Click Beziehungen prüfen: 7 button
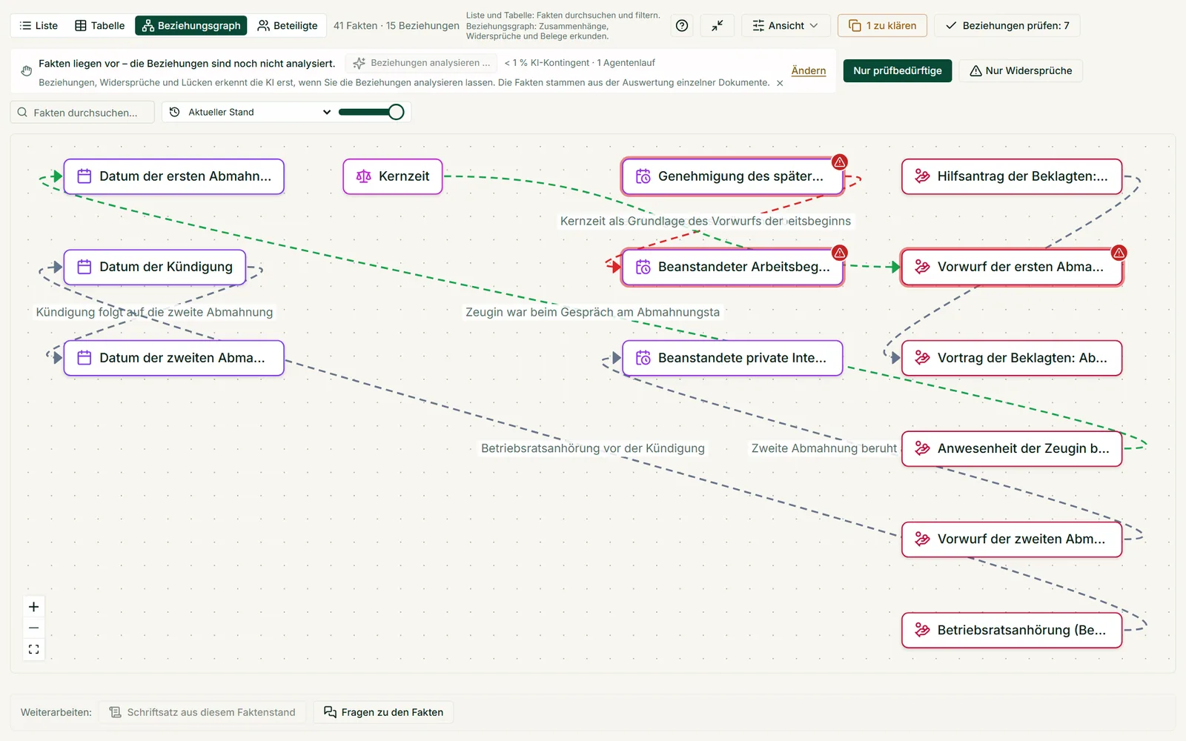The width and height of the screenshot is (1186, 741). [x=1007, y=25]
